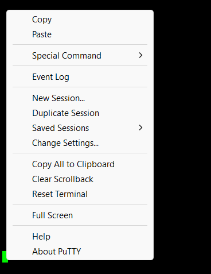Viewport: 211px width, 274px height.
Task: Expand the Special Command chevron arrow
Action: 140,56
